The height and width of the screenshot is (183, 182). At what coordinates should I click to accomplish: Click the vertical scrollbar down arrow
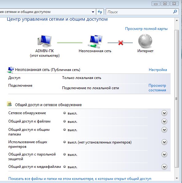(177, 178)
